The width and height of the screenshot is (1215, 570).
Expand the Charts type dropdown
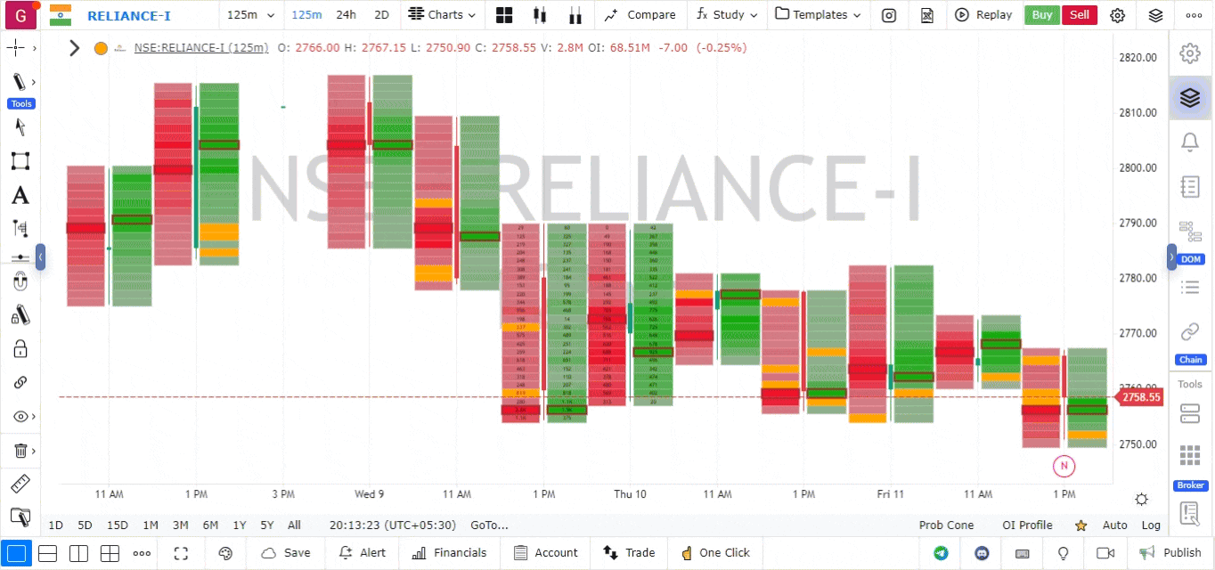tap(444, 15)
